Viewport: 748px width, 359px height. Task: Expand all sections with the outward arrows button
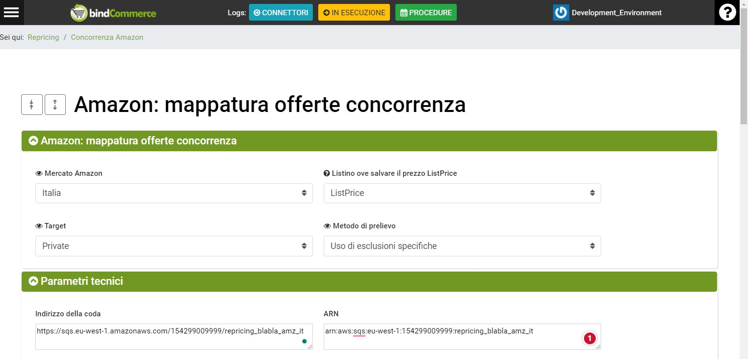(x=55, y=105)
